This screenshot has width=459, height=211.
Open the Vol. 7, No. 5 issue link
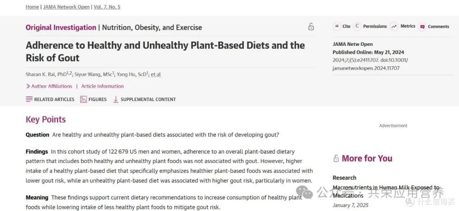pyautogui.click(x=107, y=7)
